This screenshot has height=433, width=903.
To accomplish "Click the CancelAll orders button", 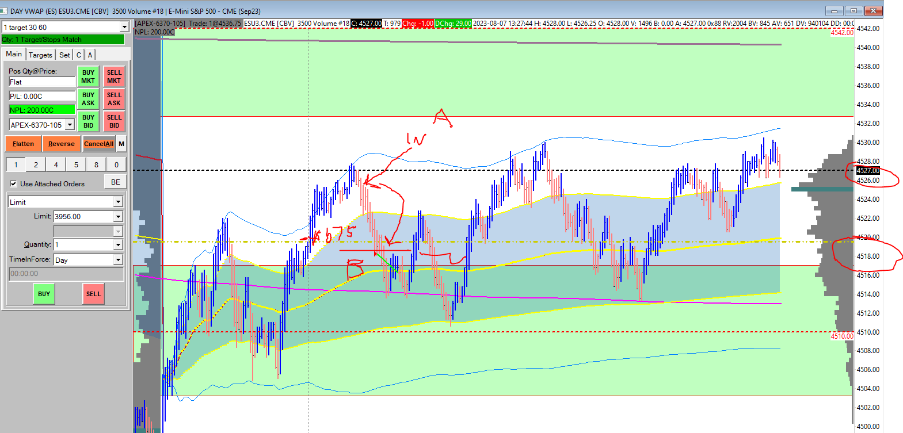I will 98,144.
